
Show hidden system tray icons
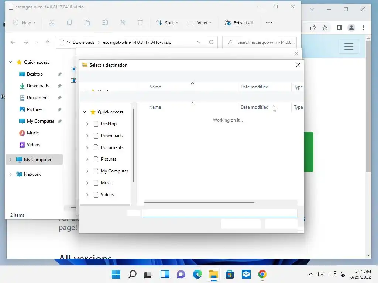(x=311, y=274)
